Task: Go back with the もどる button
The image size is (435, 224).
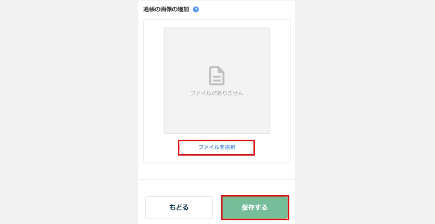Action: [179, 207]
